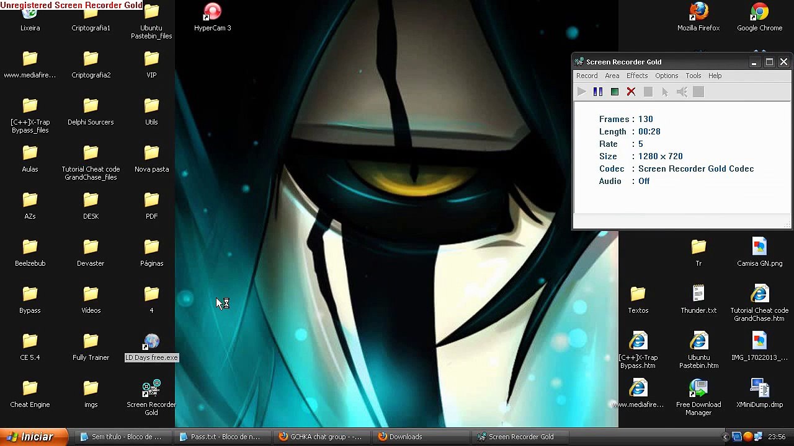Select the Tutorial Cheat code GrandChase.htm file
The height and width of the screenshot is (446, 794).
[x=759, y=304]
